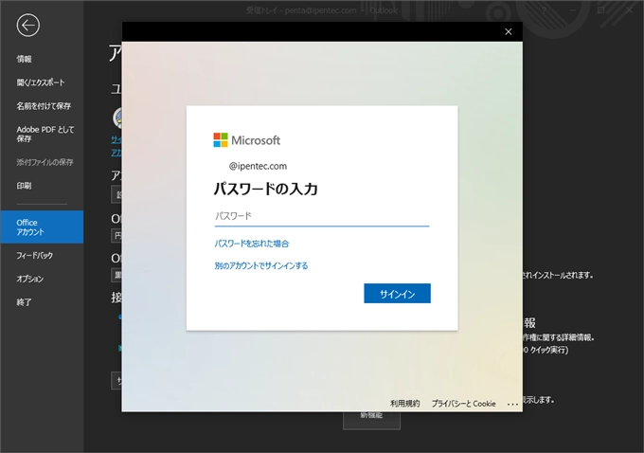Open the プライバシーと Cookie link
The width and height of the screenshot is (644, 453).
coord(463,404)
